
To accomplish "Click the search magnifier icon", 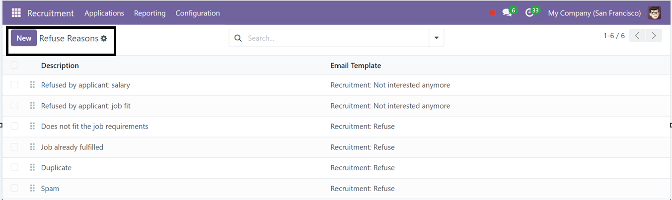I will point(238,38).
